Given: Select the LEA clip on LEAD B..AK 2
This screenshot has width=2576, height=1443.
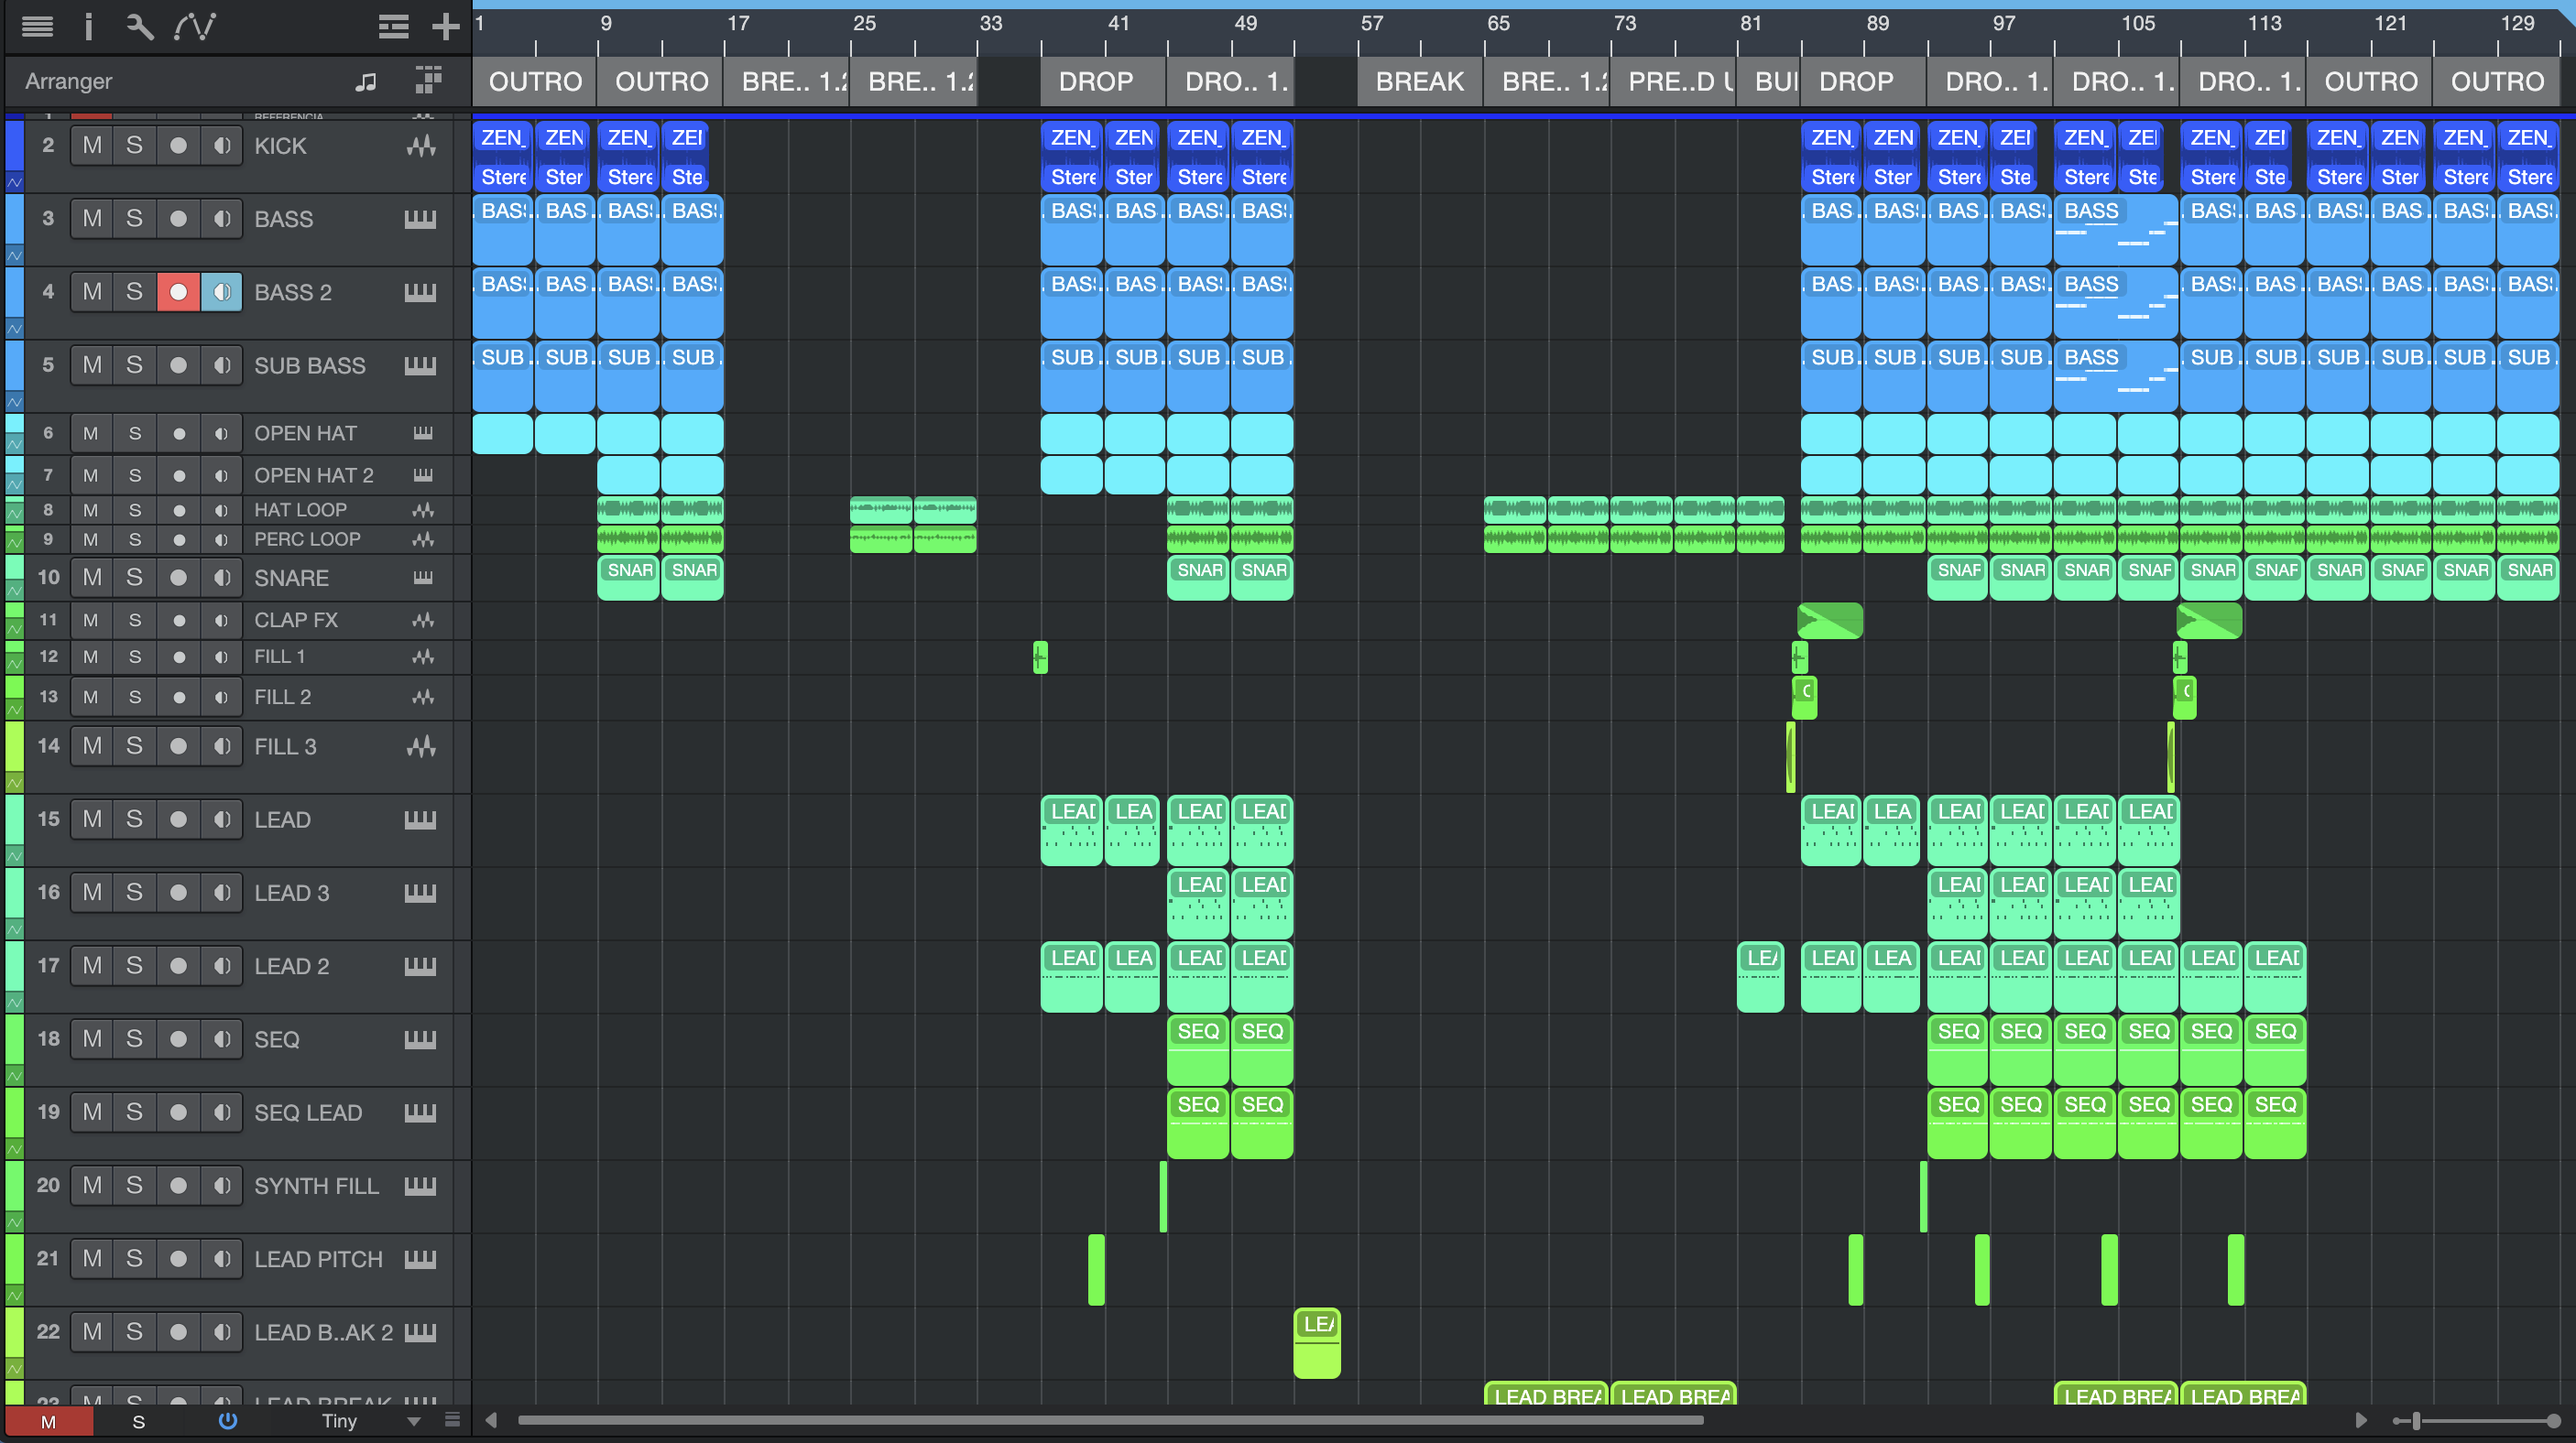Looking at the screenshot, I should pos(1317,1343).
